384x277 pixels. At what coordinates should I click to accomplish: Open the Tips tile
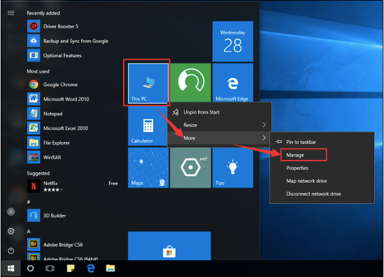point(233,168)
